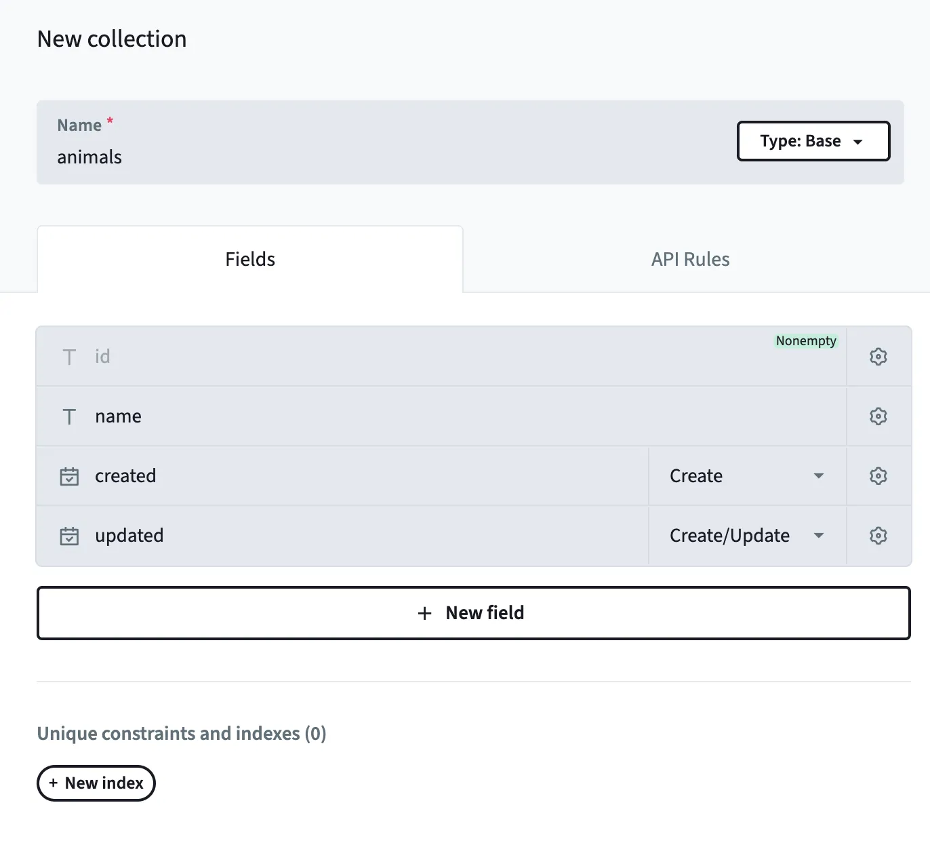Open settings gear for id field
Screen dimensions: 930x845
coord(878,357)
